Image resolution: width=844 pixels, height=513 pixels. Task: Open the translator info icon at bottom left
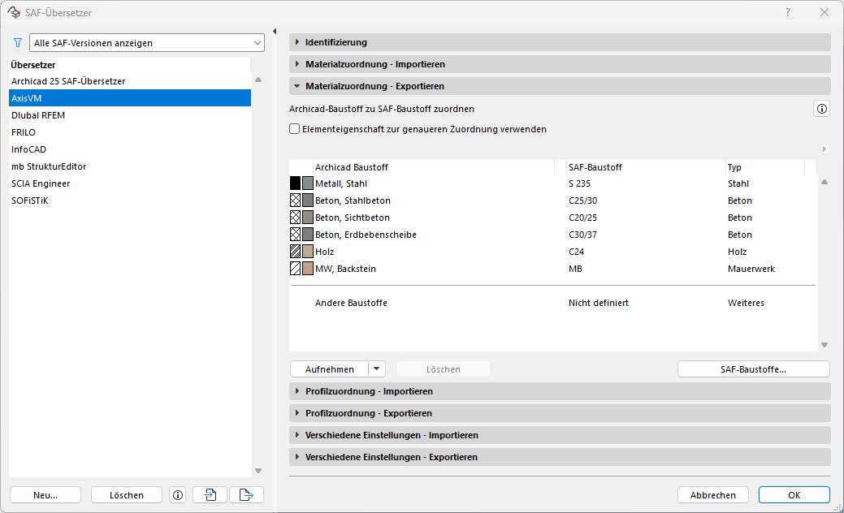178,494
